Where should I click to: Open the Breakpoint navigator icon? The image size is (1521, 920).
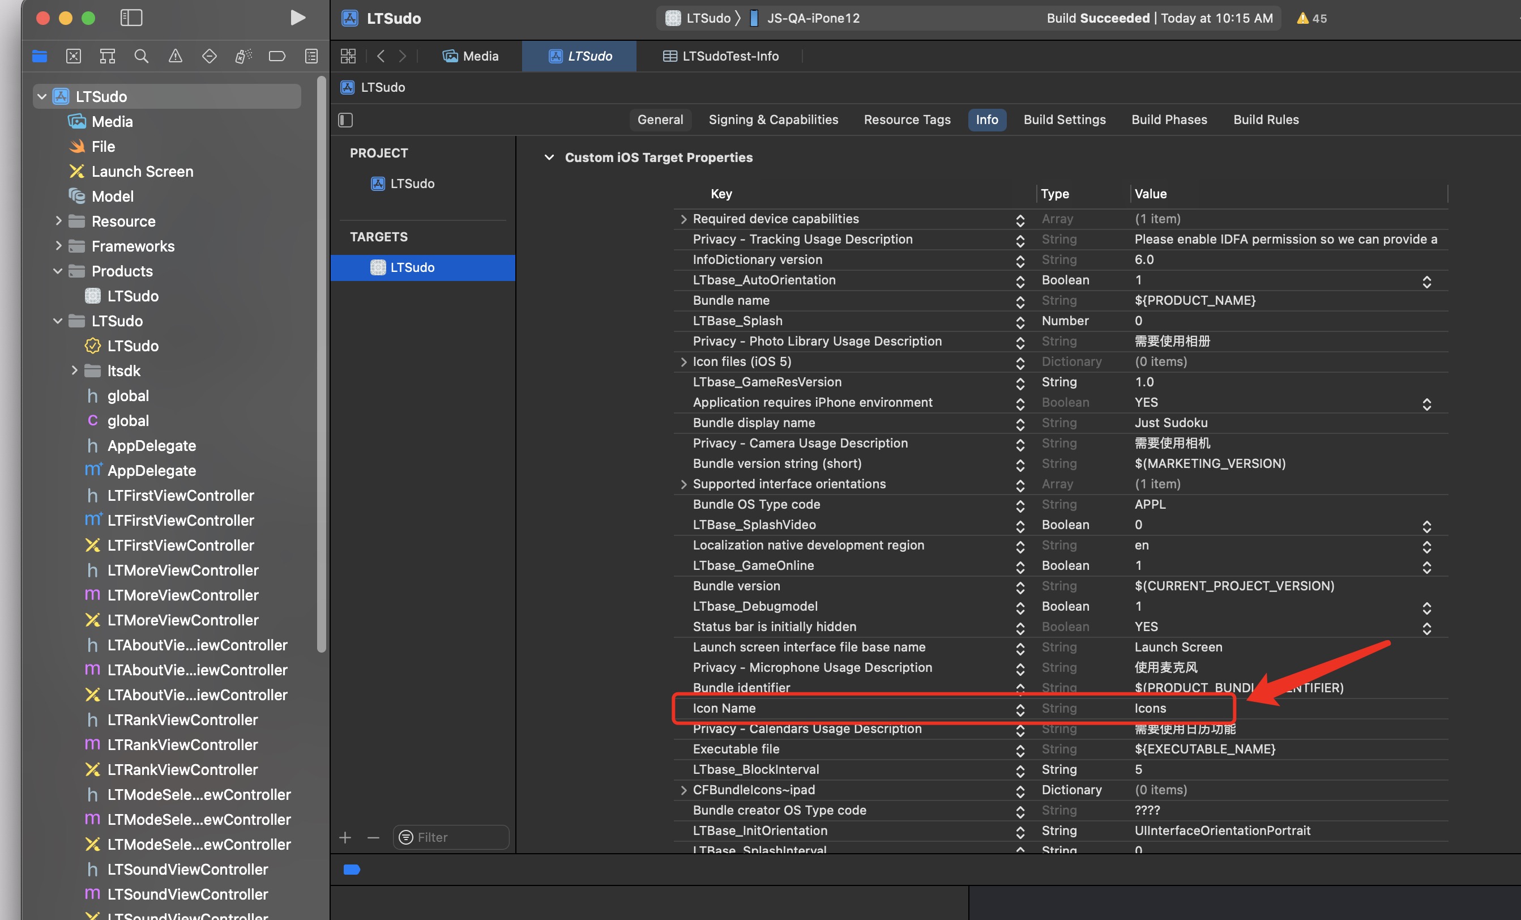tap(277, 56)
